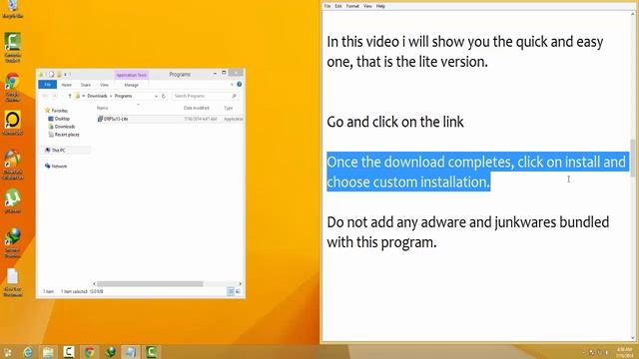
Task: Open the Internet Download Manager desktop shortcut
Action: [13, 243]
